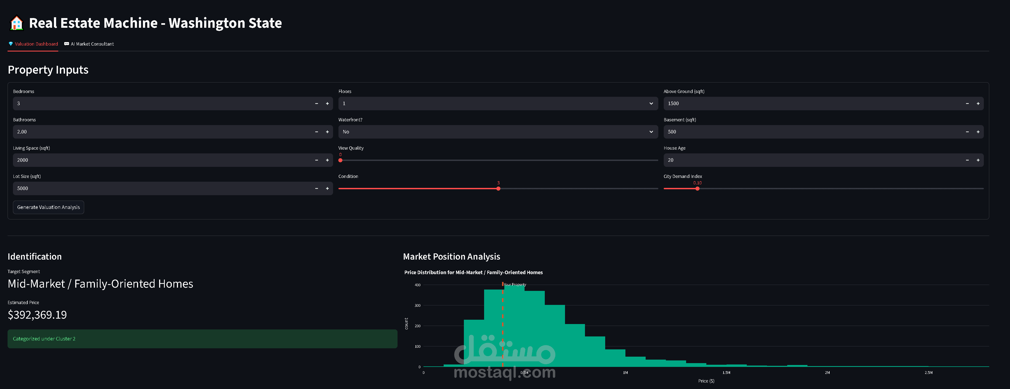The height and width of the screenshot is (389, 1010).
Task: Increment Bathrooms value with plus icon
Action: pyautogui.click(x=327, y=132)
